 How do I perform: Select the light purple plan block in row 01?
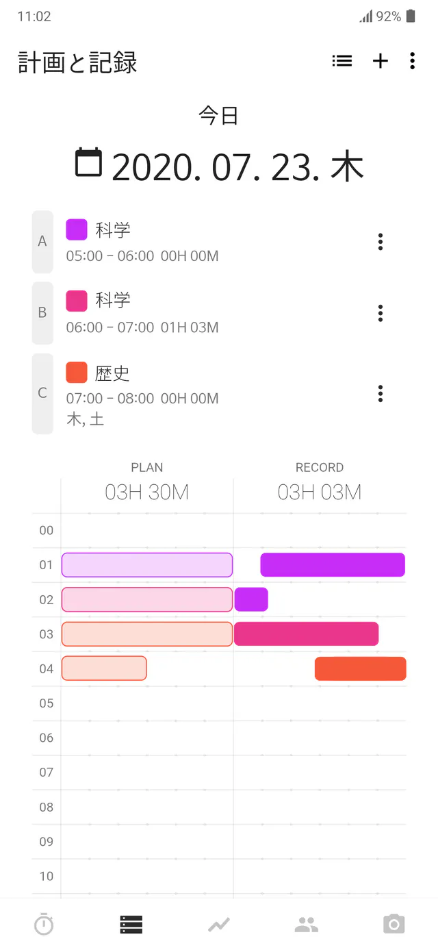pyautogui.click(x=147, y=565)
